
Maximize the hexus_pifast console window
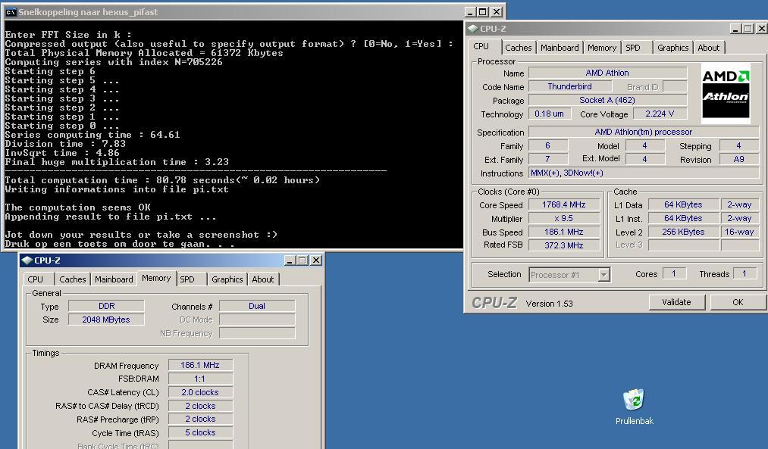483,12
